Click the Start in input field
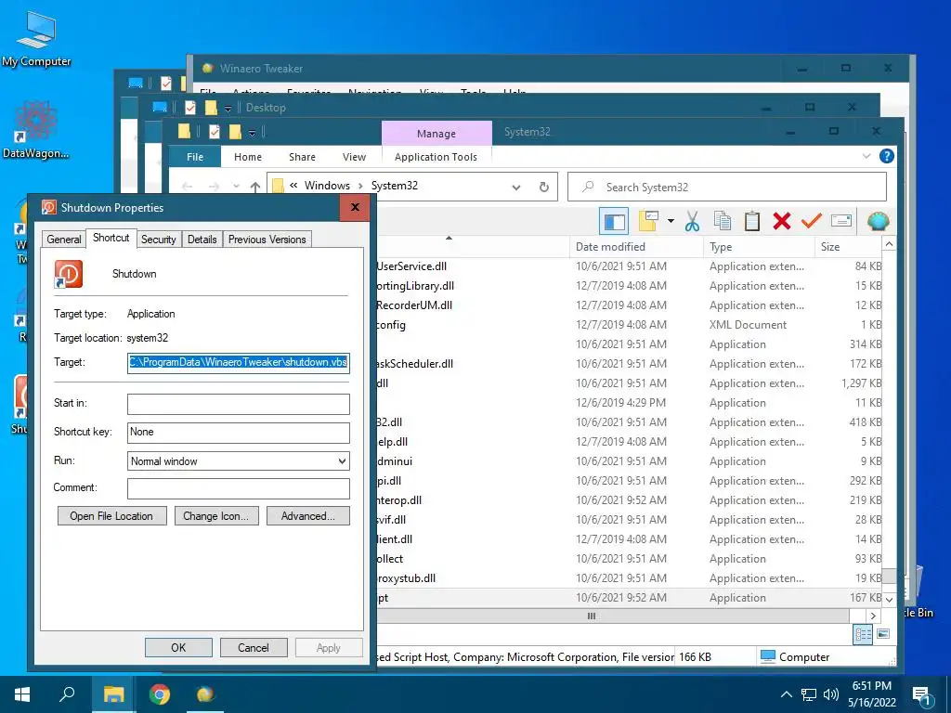The height and width of the screenshot is (713, 951). pyautogui.click(x=239, y=404)
